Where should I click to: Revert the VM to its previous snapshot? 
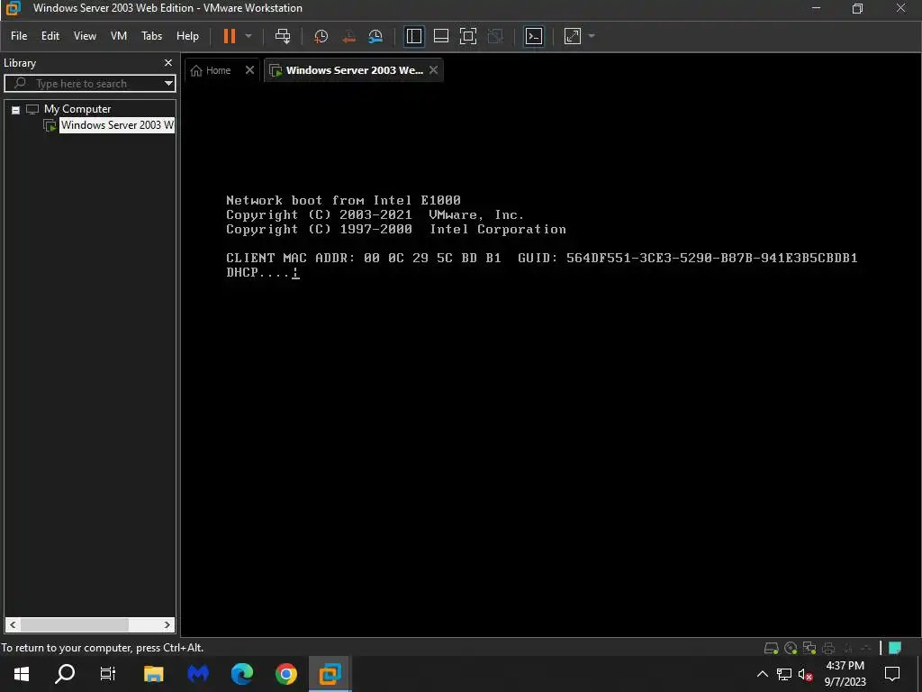(348, 36)
